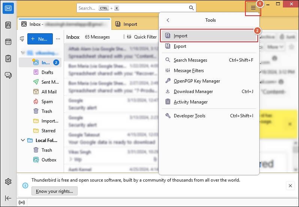Open the Tasks sidebar icon
This screenshot has height=207, width=299.
click(x=8, y=58)
